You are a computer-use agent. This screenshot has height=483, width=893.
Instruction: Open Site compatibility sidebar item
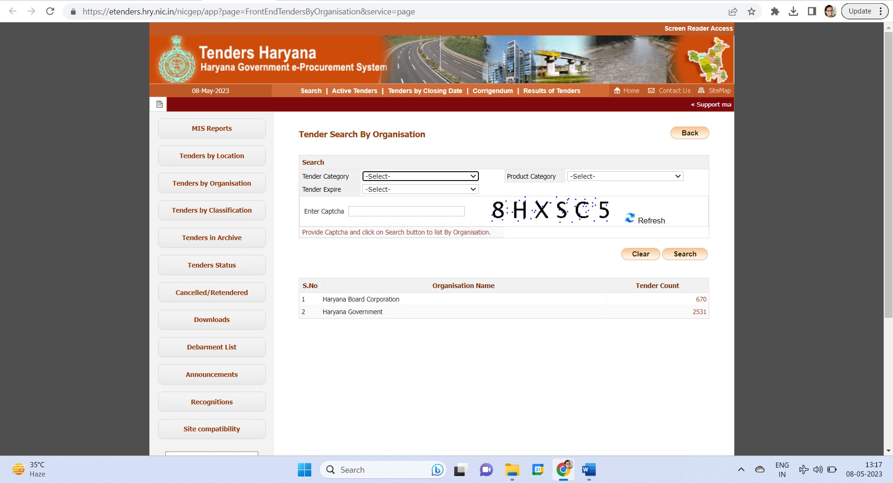pos(212,429)
